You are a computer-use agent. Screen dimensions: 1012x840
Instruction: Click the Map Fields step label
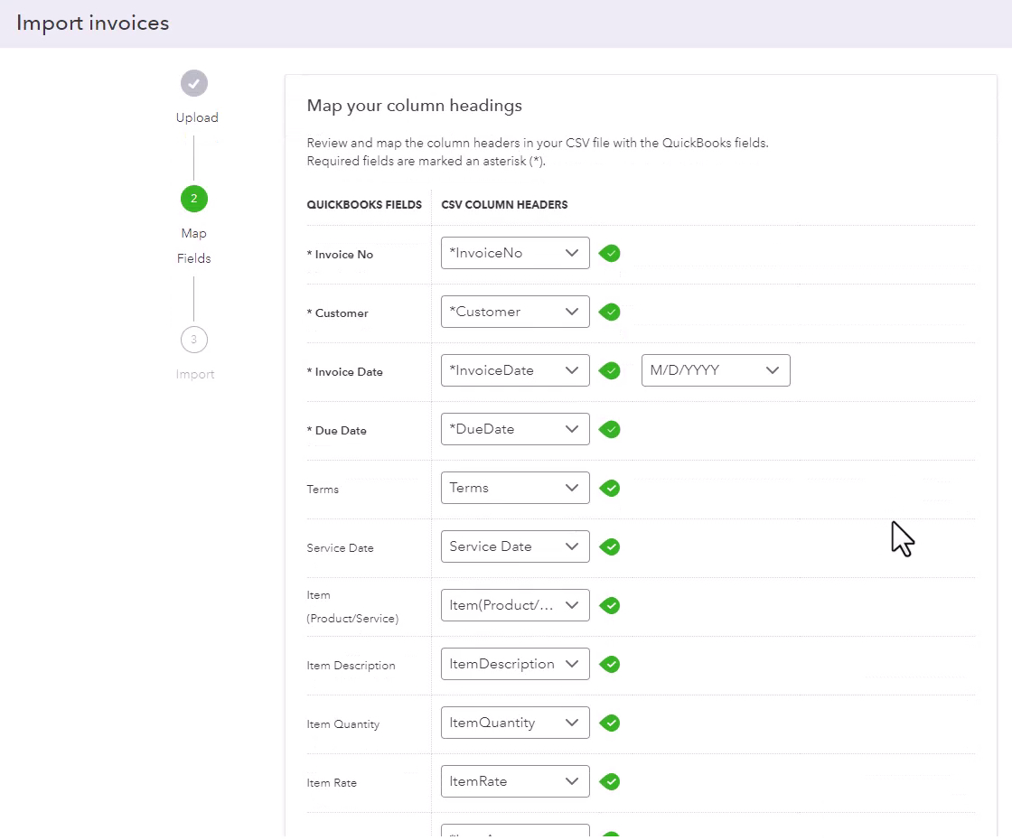[193, 246]
